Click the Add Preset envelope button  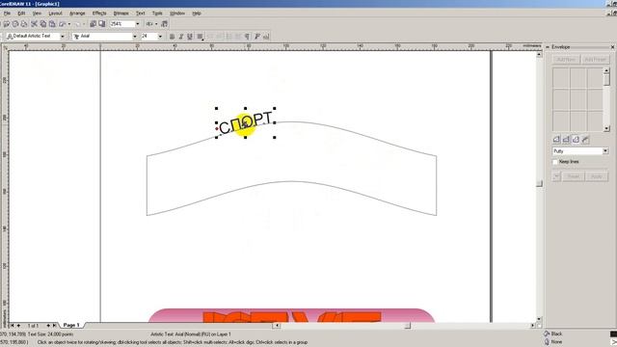coord(595,60)
